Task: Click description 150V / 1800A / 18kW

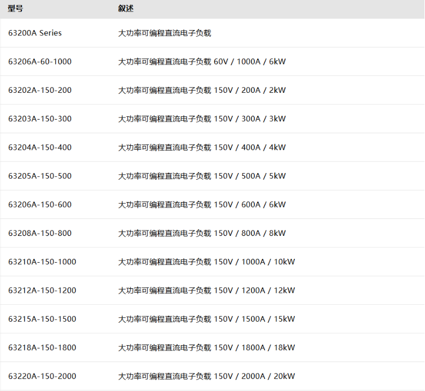Action: 207,348
